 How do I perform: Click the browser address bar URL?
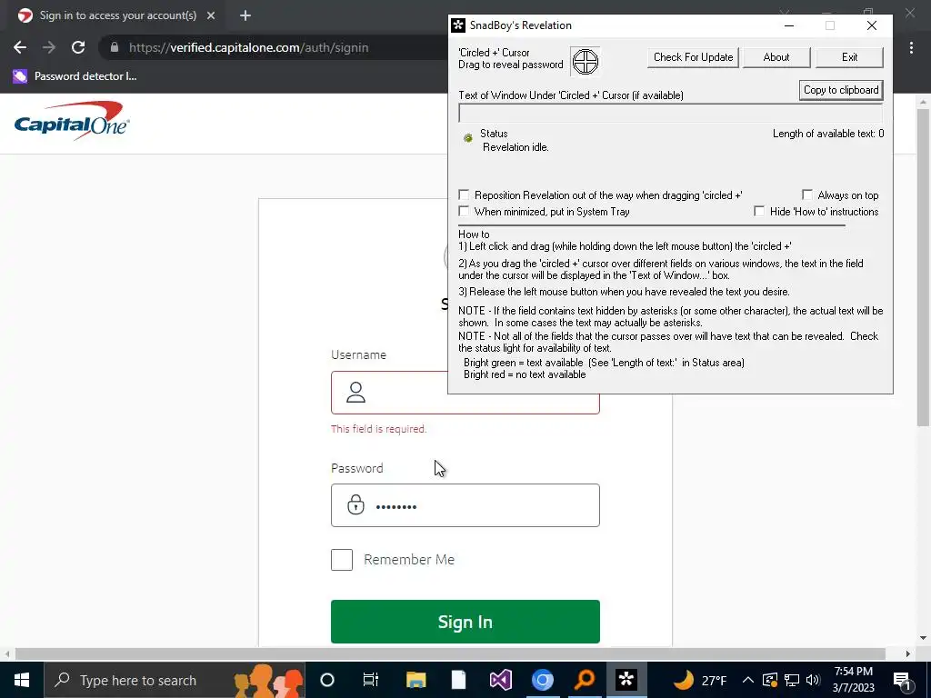click(x=249, y=47)
